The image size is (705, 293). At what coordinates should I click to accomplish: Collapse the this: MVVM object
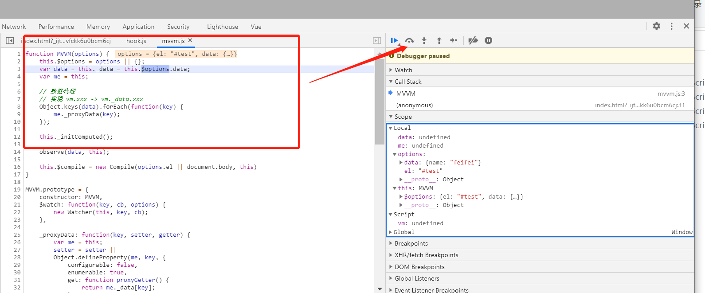tap(395, 188)
